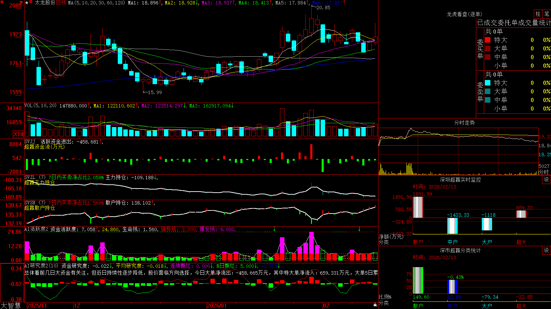Click the cyan 特大 sell order swatch
The width and height of the screenshot is (551, 309).
[x=488, y=83]
